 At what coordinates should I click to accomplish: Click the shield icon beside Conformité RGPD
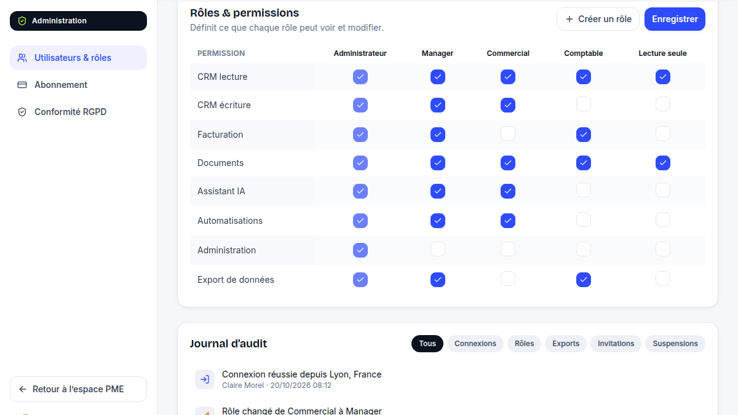coord(22,112)
